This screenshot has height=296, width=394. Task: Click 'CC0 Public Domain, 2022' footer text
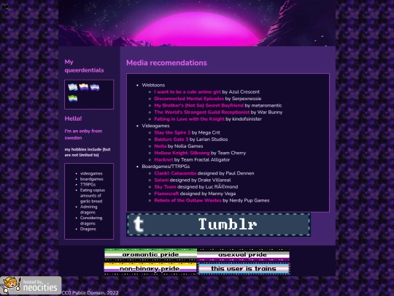pyautogui.click(x=90, y=293)
